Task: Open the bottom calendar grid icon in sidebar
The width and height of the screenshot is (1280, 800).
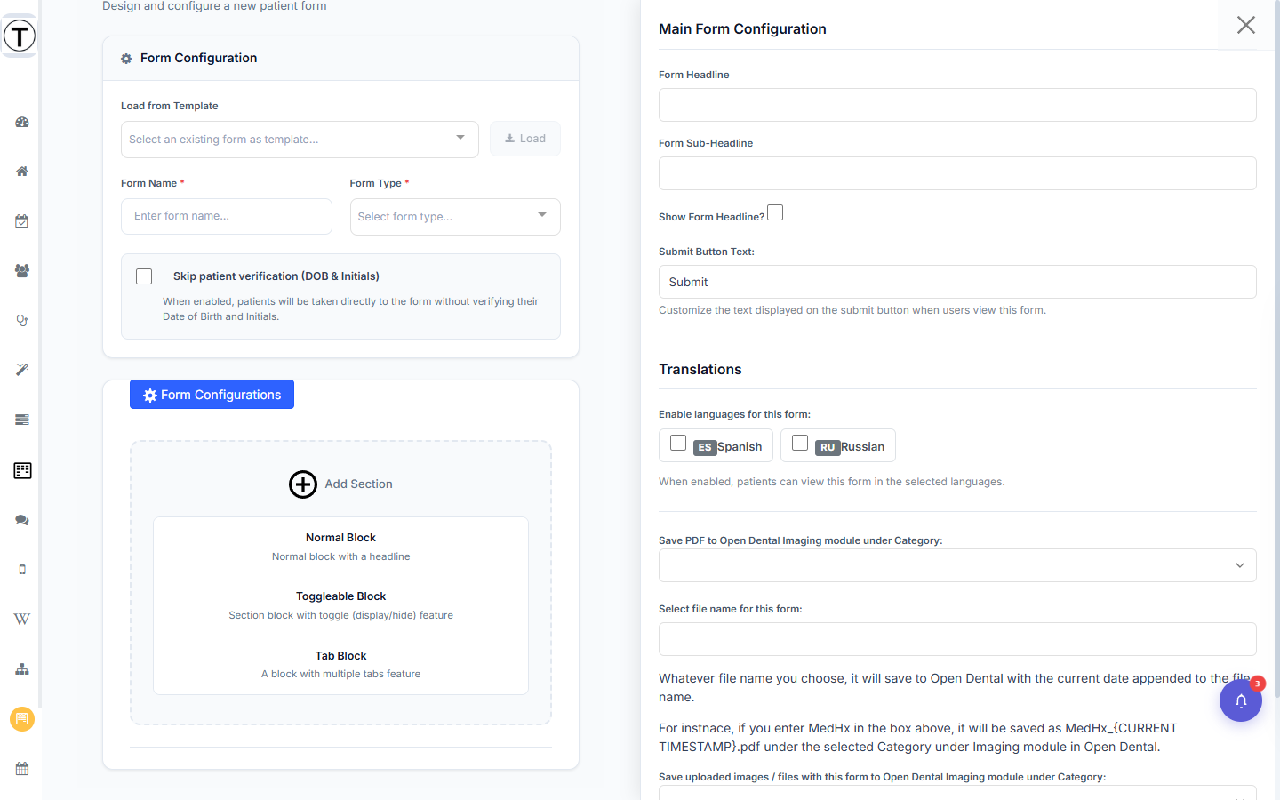Action: tap(22, 769)
